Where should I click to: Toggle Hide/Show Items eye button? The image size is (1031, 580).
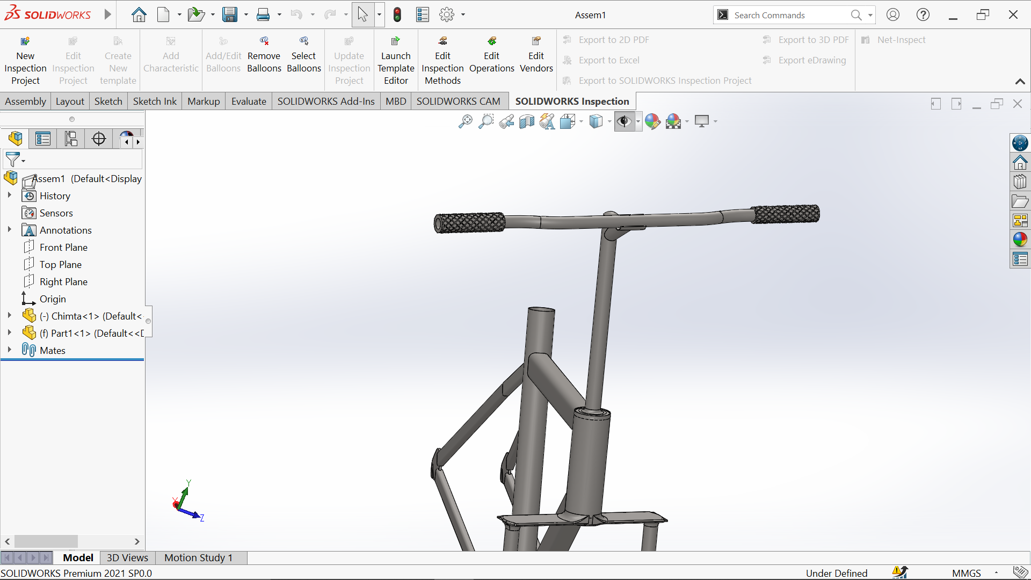624,121
